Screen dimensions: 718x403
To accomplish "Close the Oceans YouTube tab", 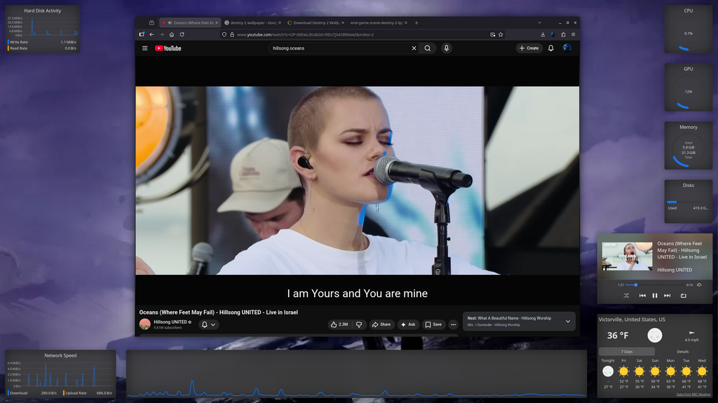I will pos(217,22).
